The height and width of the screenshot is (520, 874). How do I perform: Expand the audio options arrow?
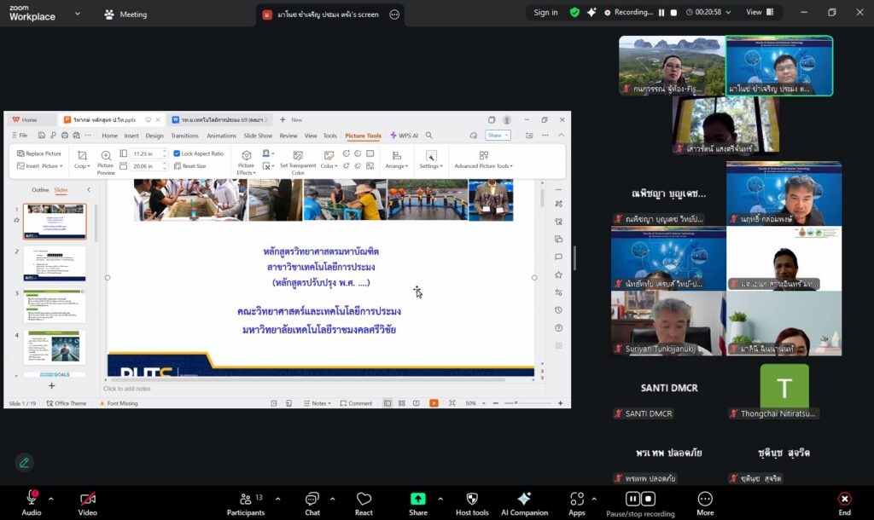click(51, 499)
